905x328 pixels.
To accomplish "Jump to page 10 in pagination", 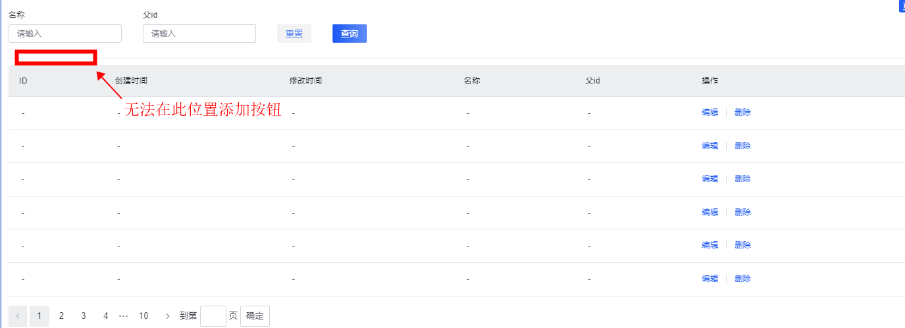I will click(143, 316).
